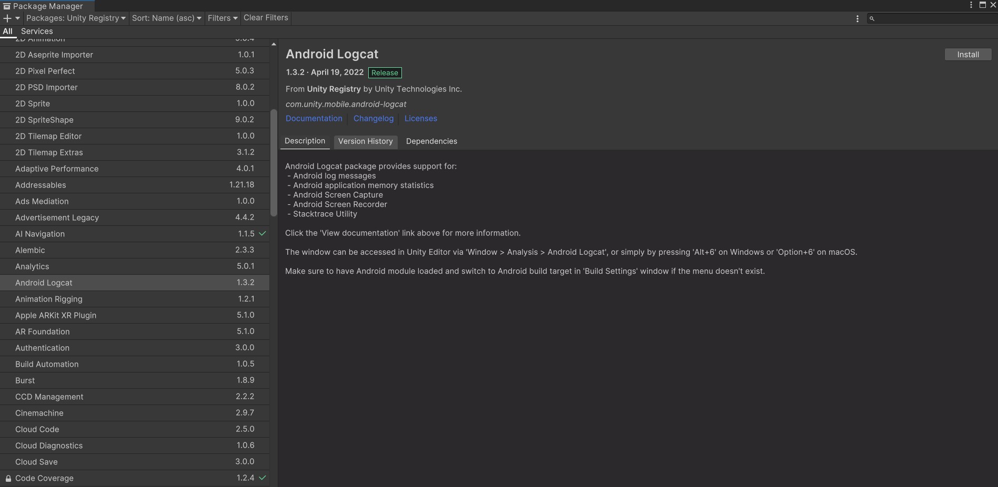Viewport: 998px width, 487px height.
Task: Click Clear Filters button
Action: 266,18
